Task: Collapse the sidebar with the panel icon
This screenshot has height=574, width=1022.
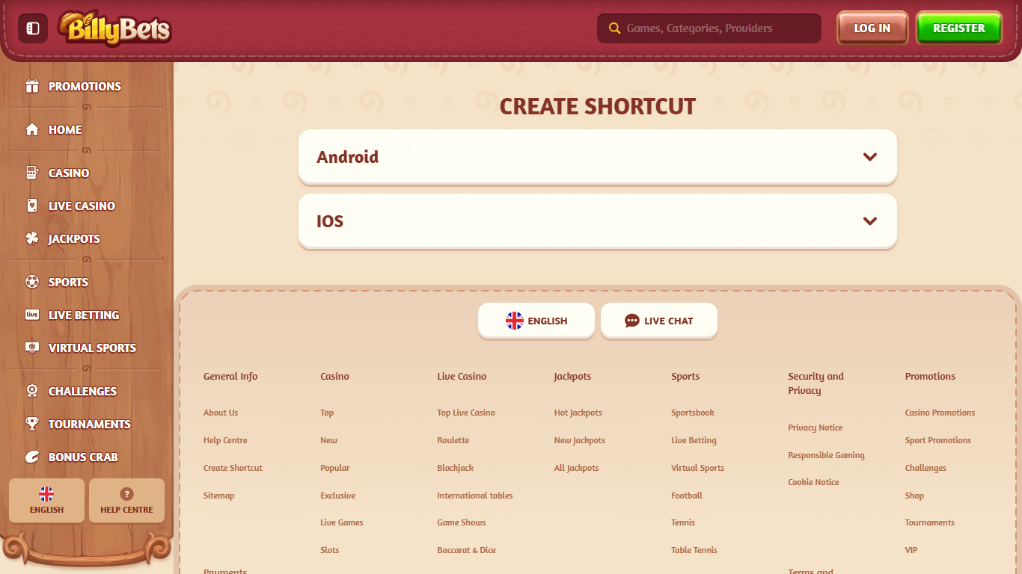Action: click(33, 28)
